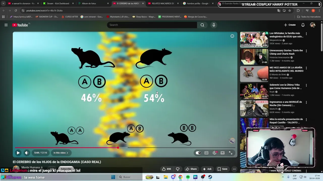Show video info card icon
The image size is (323, 181).
point(232,36)
